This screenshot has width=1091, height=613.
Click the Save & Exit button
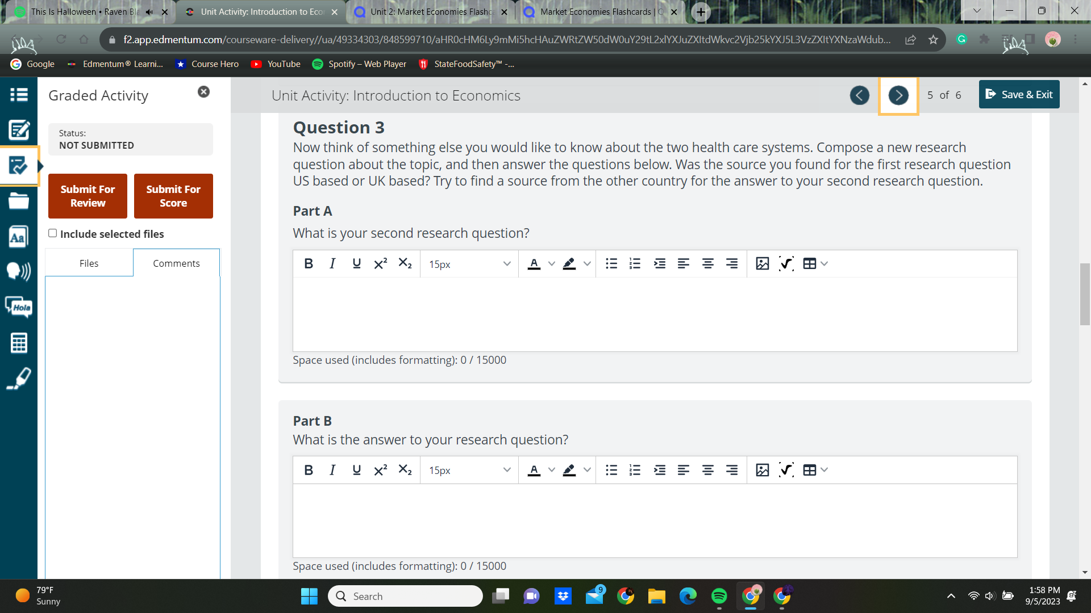tap(1019, 95)
